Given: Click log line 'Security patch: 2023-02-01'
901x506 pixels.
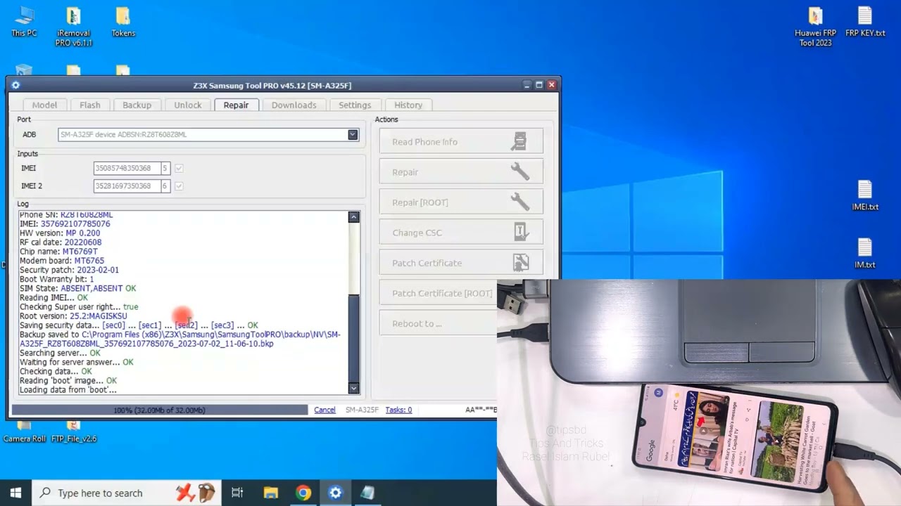Looking at the screenshot, I should tap(69, 270).
